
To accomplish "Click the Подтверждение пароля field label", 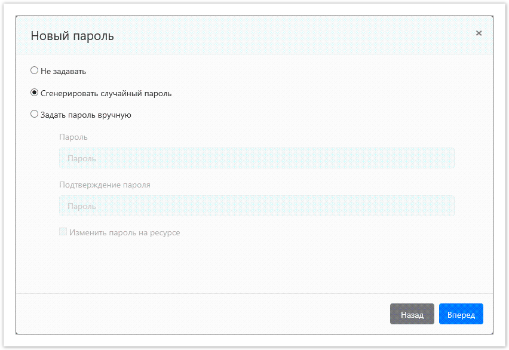I will point(105,185).
